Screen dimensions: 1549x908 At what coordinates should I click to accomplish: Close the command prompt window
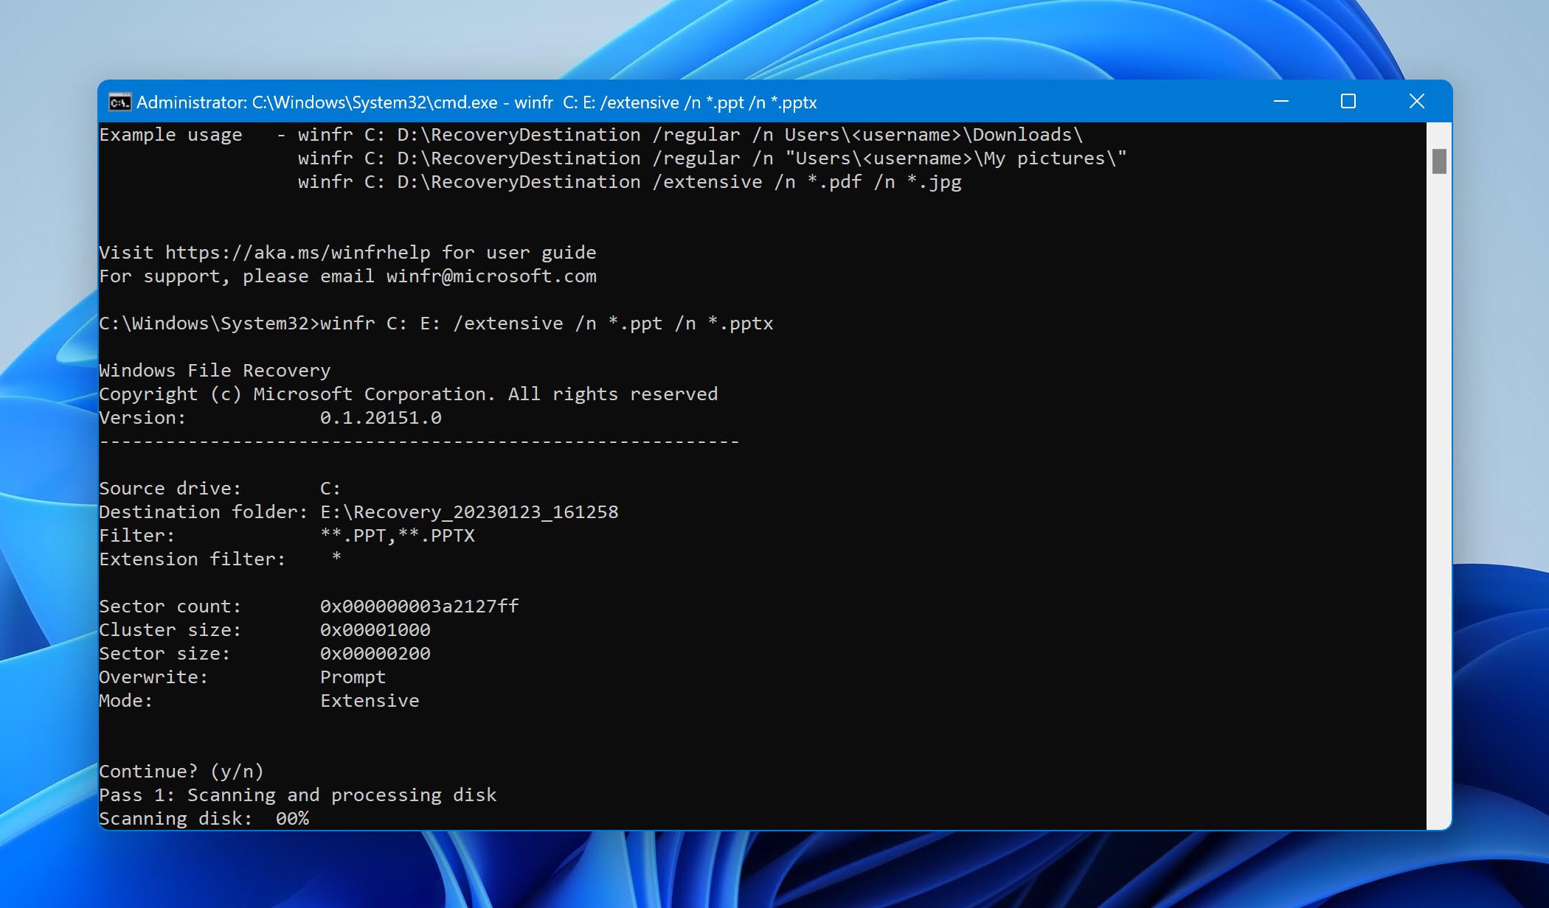pos(1416,101)
